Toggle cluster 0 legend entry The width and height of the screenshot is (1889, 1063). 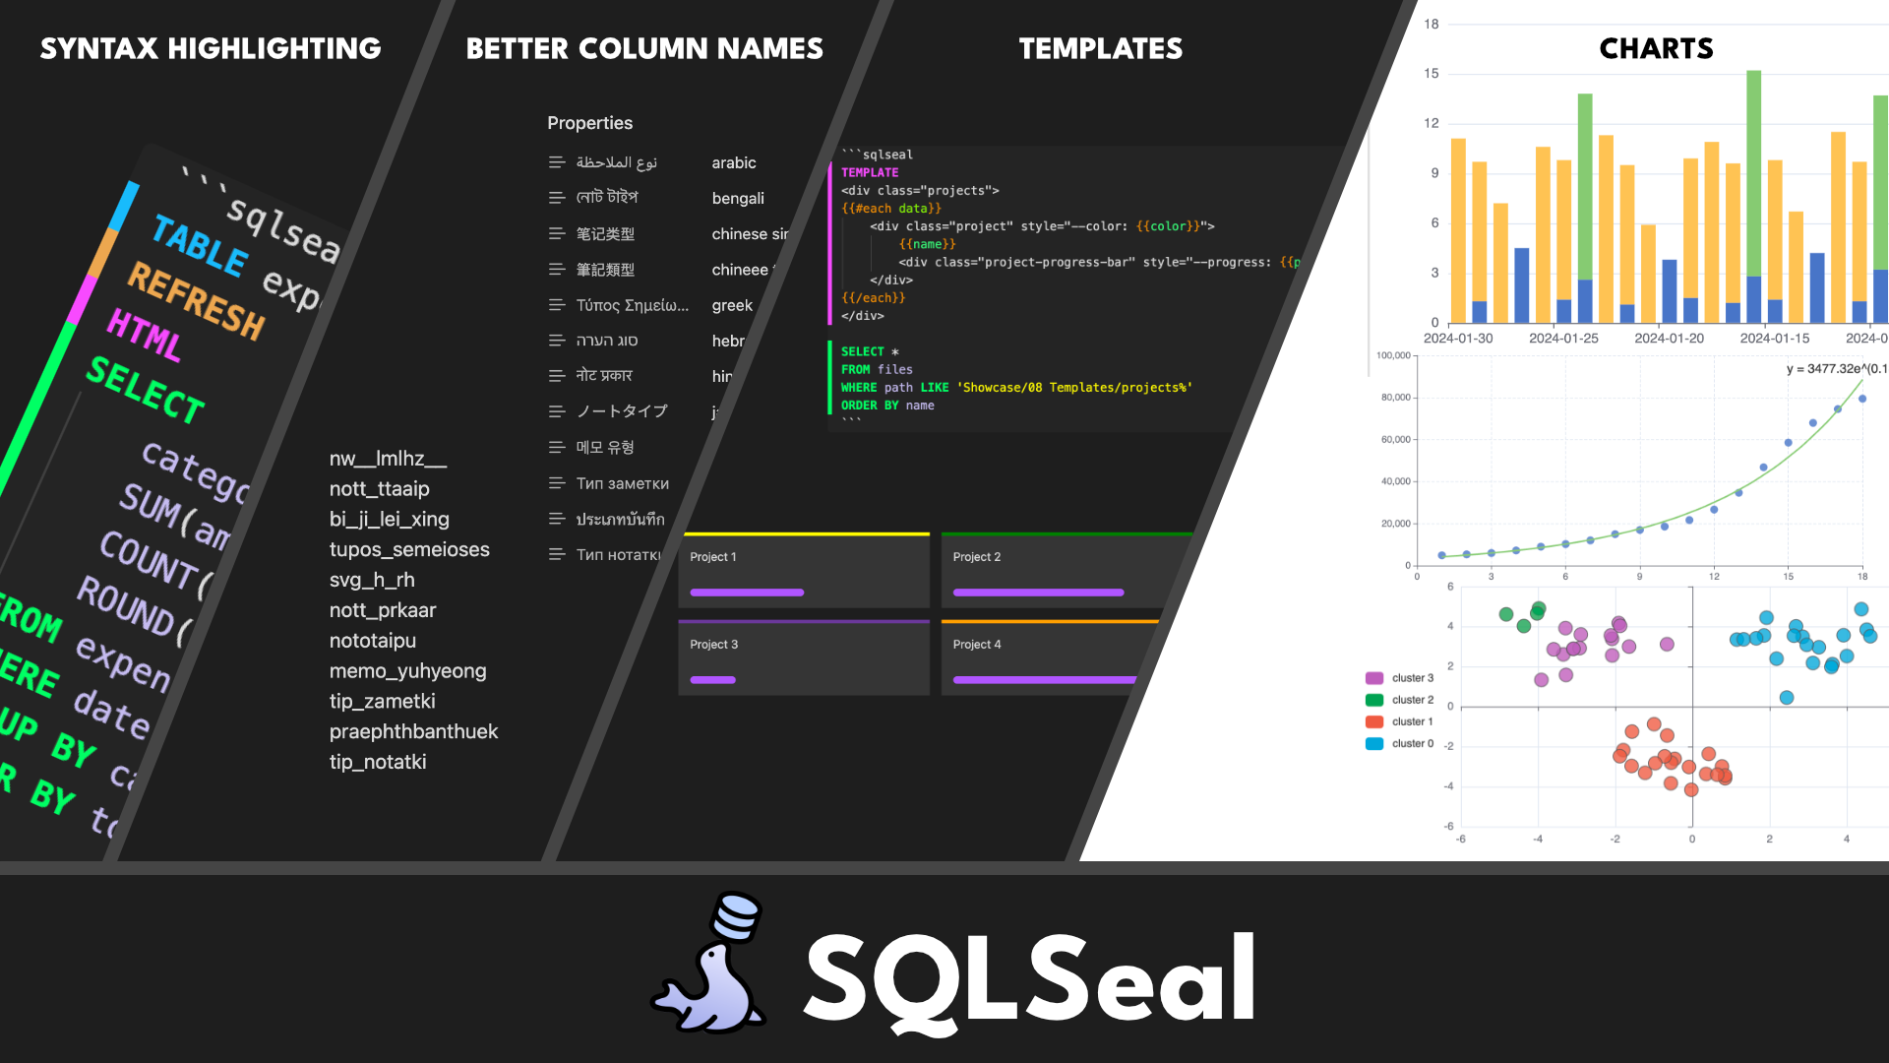click(x=1398, y=743)
